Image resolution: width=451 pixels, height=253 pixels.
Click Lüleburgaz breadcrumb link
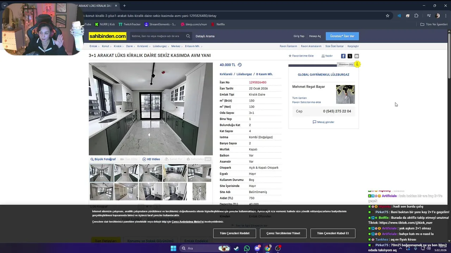click(160, 46)
